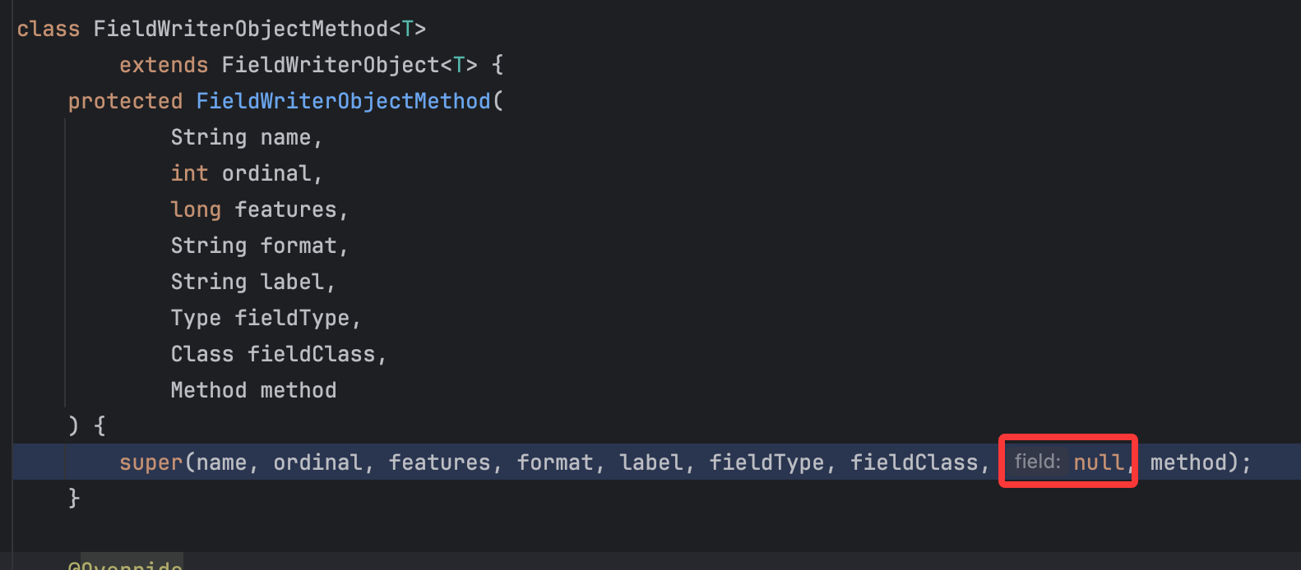
Task: Click the protected modifier keyword
Action: pyautogui.click(x=125, y=101)
